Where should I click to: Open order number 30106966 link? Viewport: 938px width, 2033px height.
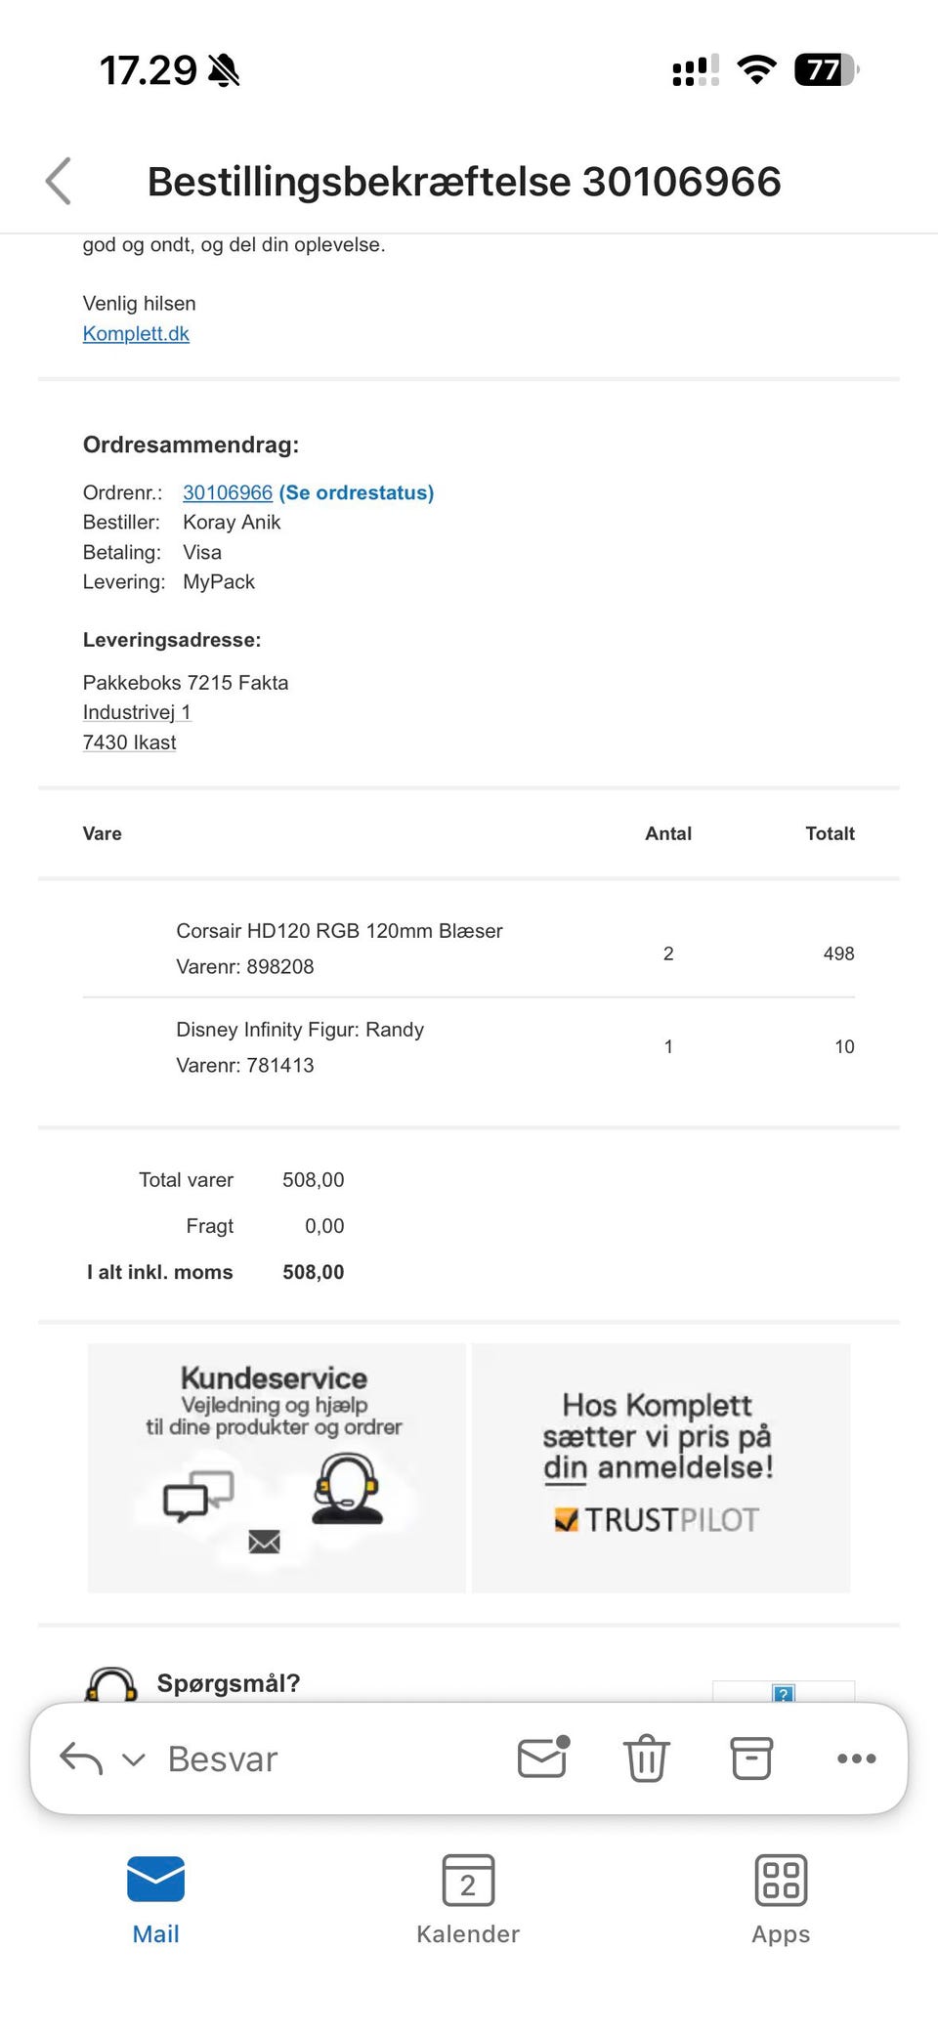pyautogui.click(x=228, y=493)
